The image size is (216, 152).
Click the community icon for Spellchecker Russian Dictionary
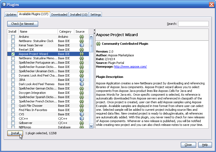click(x=82, y=67)
